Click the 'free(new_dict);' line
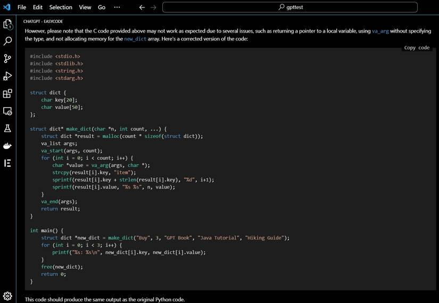The height and width of the screenshot is (303, 439). click(62, 267)
